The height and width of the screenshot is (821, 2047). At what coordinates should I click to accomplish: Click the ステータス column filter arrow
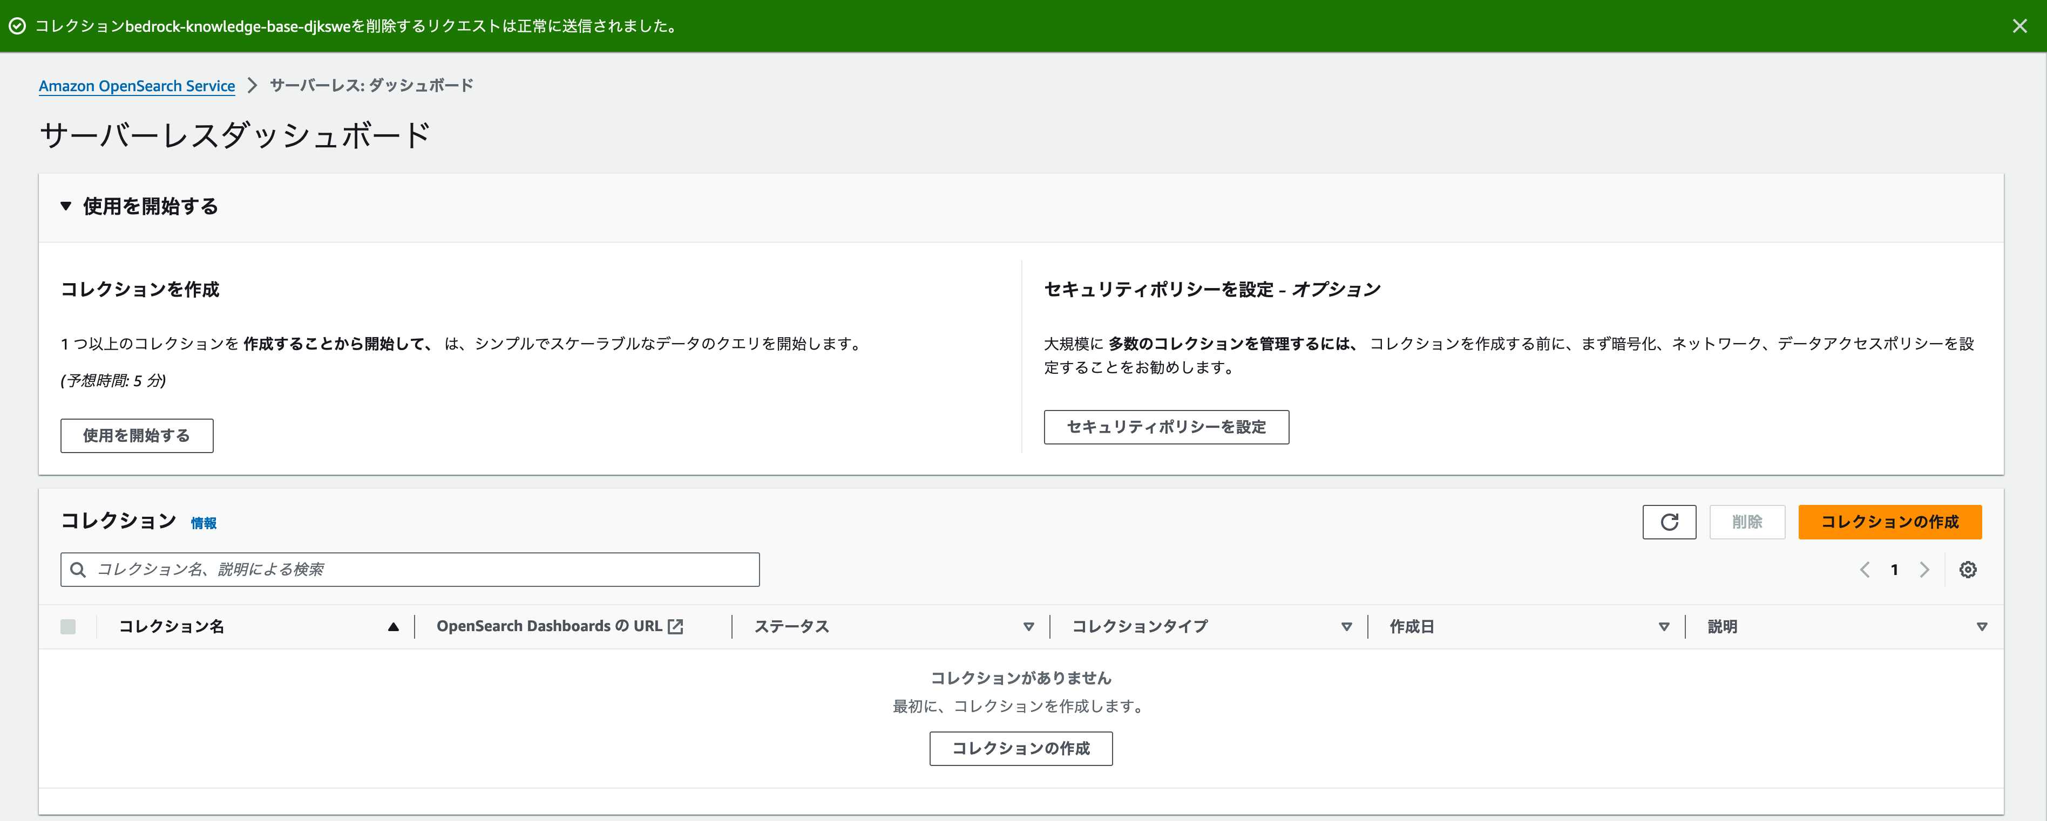point(1030,626)
